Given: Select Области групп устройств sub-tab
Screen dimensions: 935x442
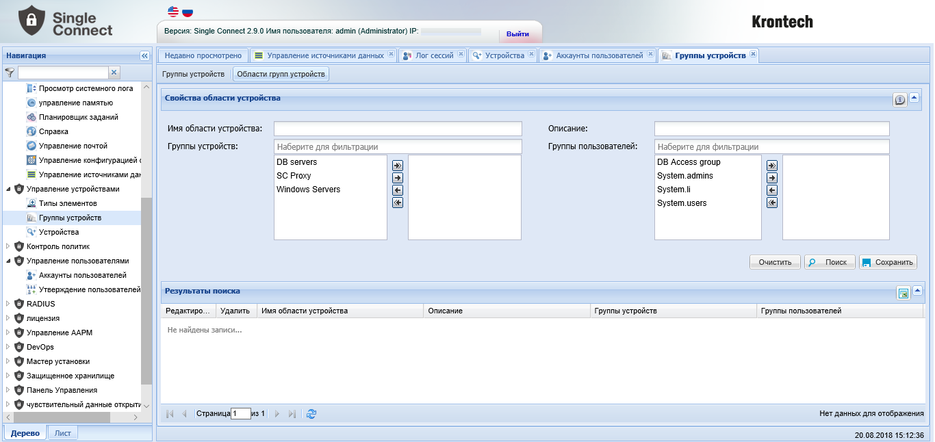Looking at the screenshot, I should (281, 74).
